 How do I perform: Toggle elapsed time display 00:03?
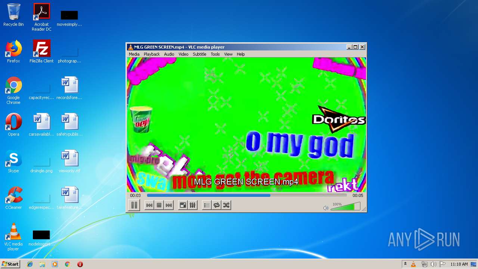pos(135,195)
